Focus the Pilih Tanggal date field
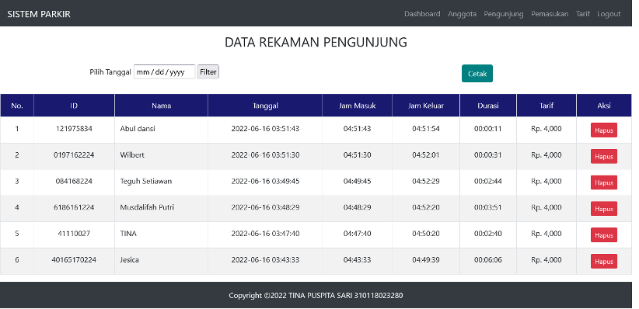Image resolution: width=639 pixels, height=309 pixels. tap(165, 72)
